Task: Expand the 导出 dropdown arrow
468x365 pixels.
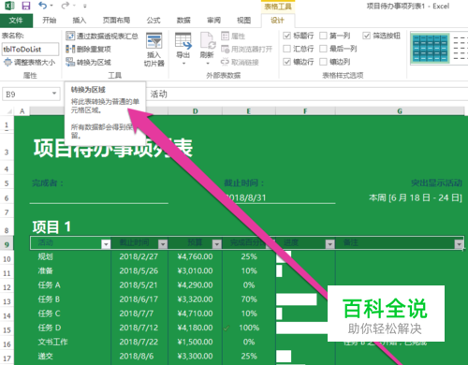Action: point(183,64)
